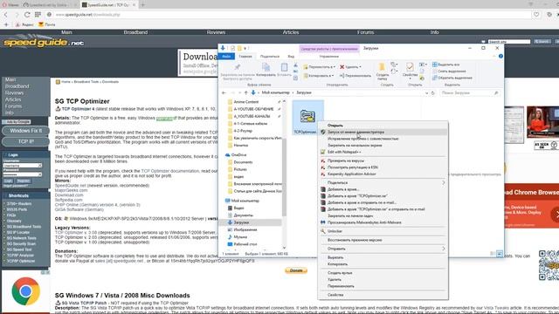Click the Explorer up-one-level arrow
559x314 pixels.
click(245, 92)
